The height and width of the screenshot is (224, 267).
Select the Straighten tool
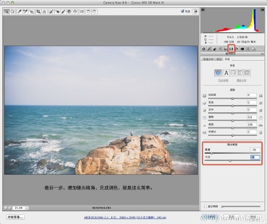click(x=44, y=12)
